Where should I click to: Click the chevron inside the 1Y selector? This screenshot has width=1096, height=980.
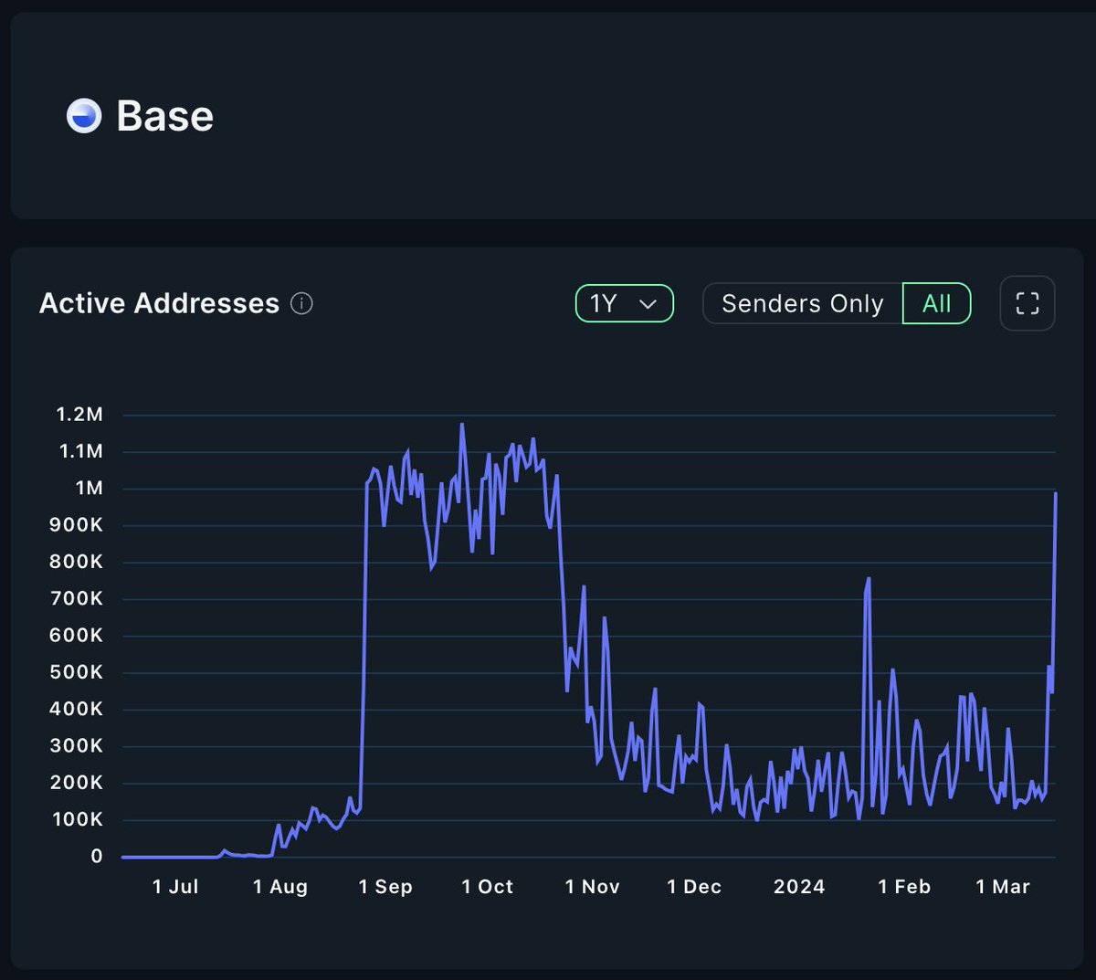pos(648,304)
